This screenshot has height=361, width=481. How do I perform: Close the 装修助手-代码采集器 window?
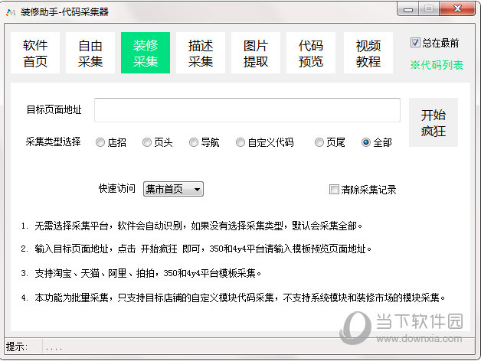(457, 9)
